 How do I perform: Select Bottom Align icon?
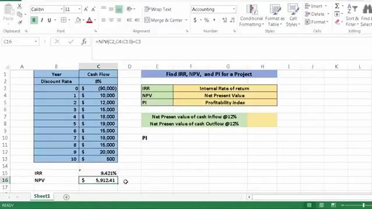[x=119, y=9]
